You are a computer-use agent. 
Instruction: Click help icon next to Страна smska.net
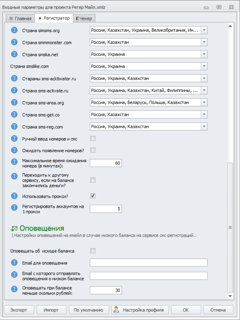coord(14,54)
